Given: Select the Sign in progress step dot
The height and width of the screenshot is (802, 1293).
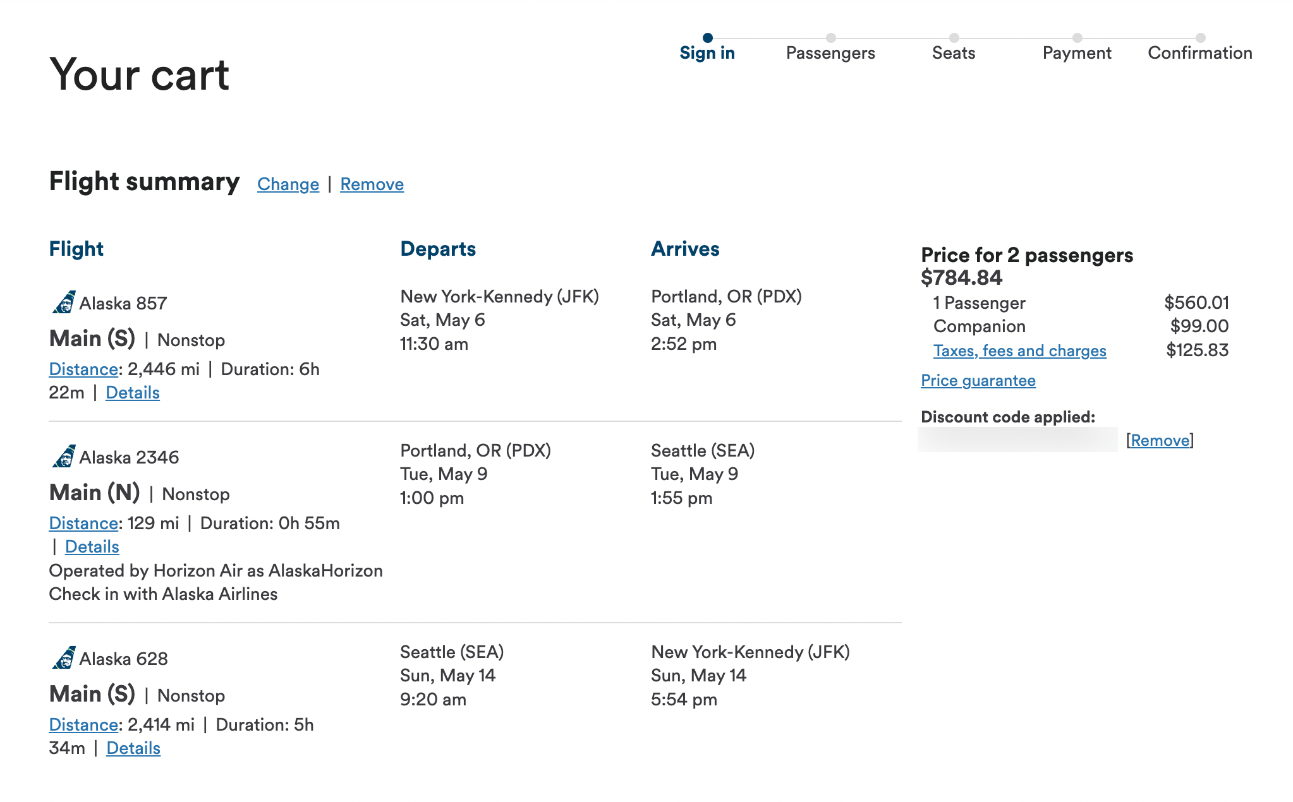Looking at the screenshot, I should point(707,38).
